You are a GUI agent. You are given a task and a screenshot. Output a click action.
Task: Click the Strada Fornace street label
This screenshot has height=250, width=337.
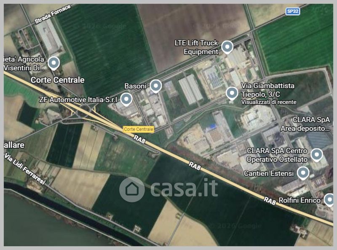click(53, 14)
